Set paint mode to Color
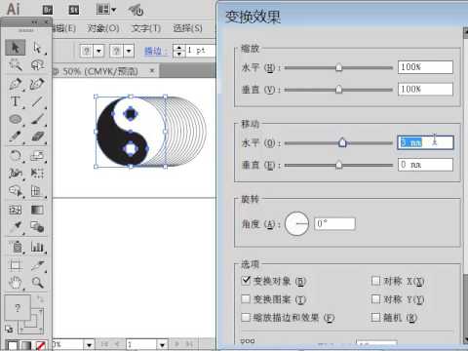Viewport: 468px width, 351px height. point(12,345)
